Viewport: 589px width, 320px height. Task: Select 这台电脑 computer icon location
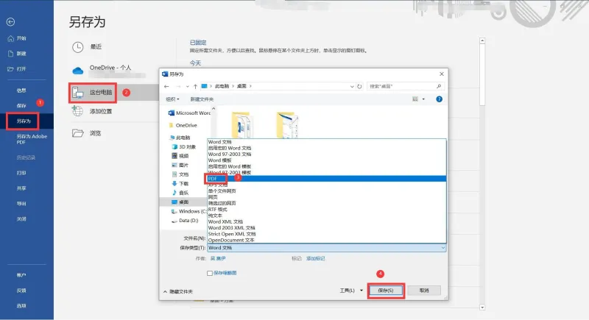click(x=78, y=92)
